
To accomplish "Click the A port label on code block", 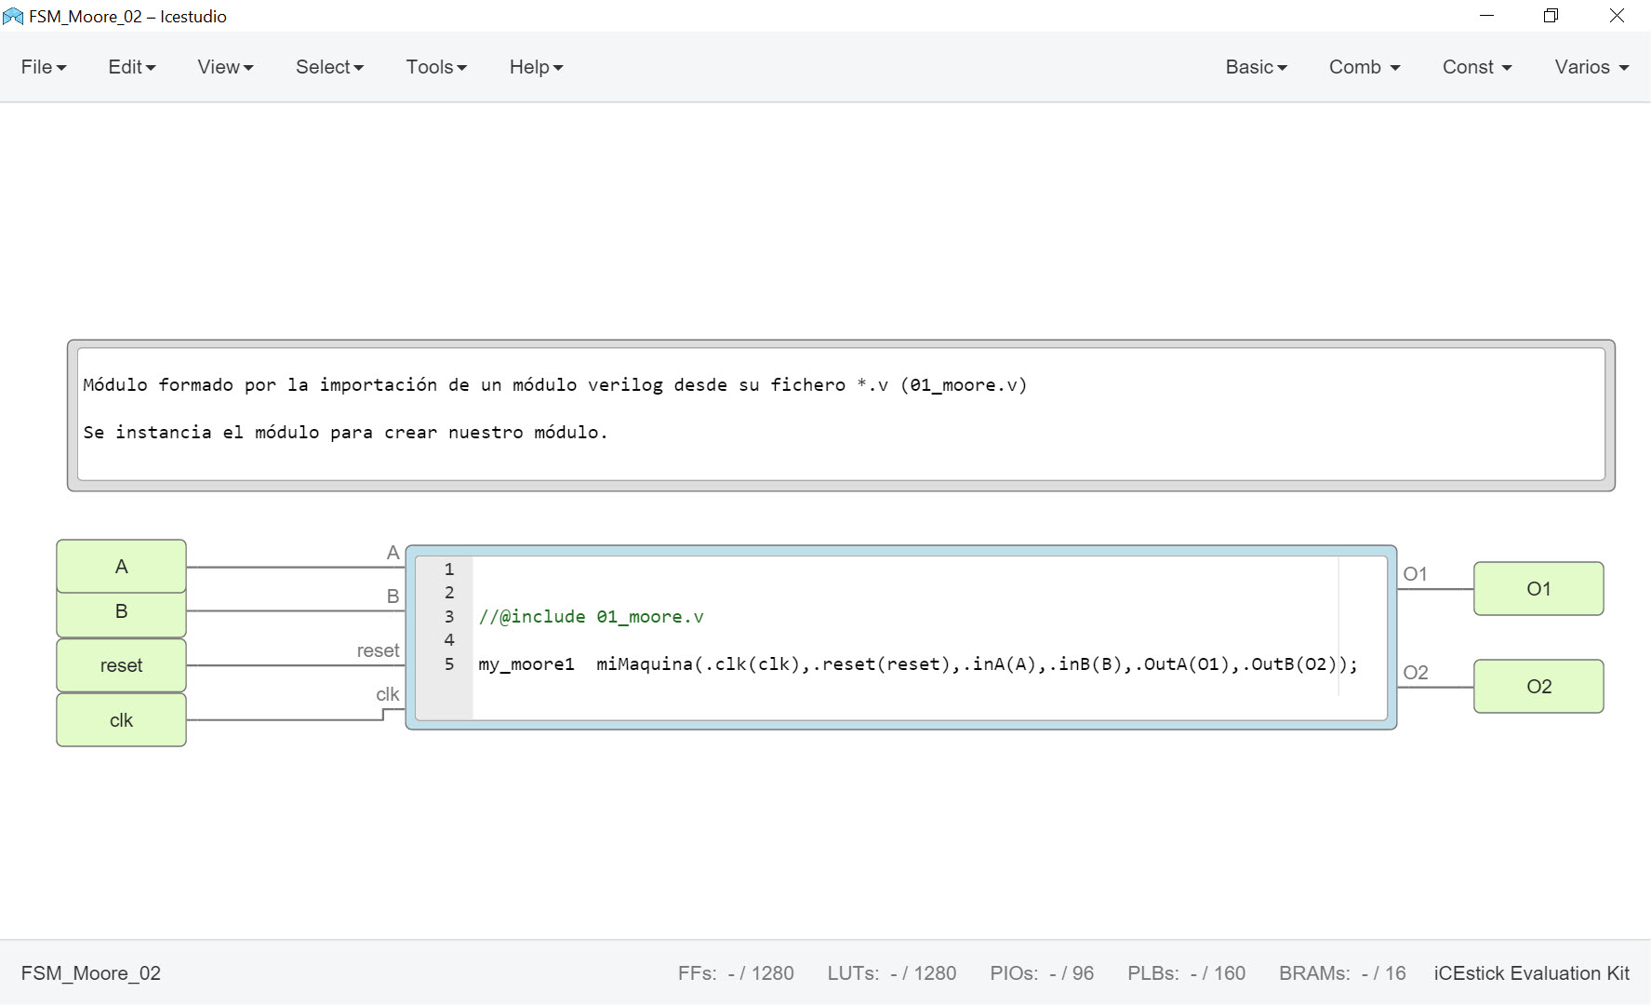I will [393, 553].
